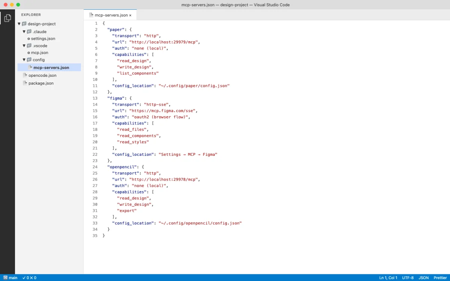Click the design-project root folder icon

[x=24, y=24]
